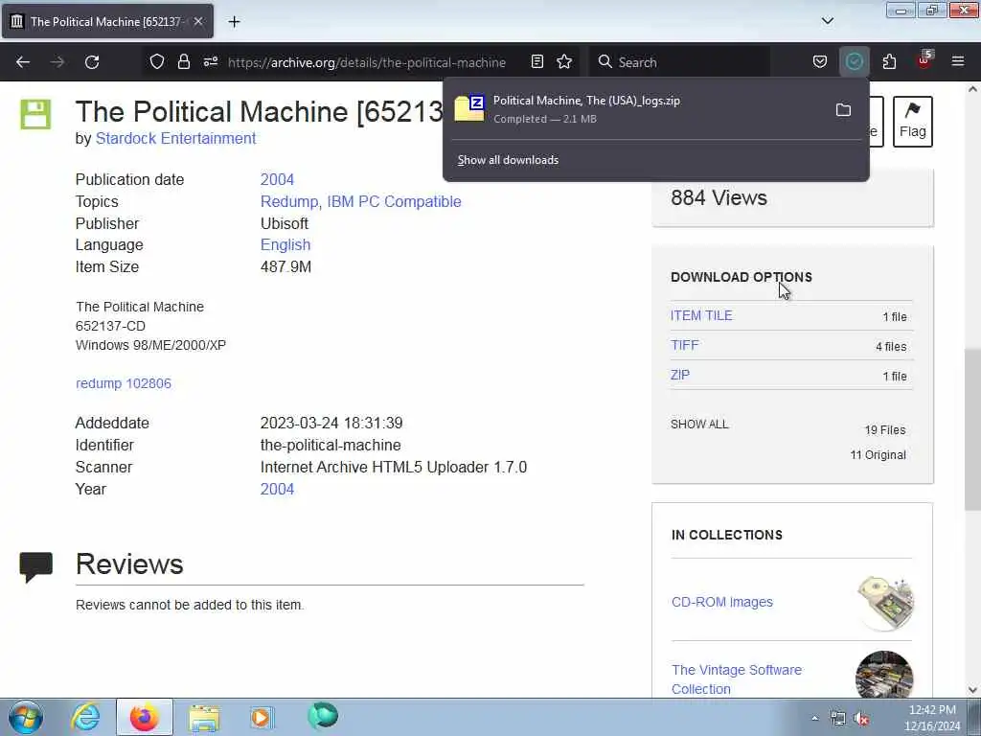The height and width of the screenshot is (736, 981).
Task: Open the tracking protection shield icon
Action: [x=157, y=62]
